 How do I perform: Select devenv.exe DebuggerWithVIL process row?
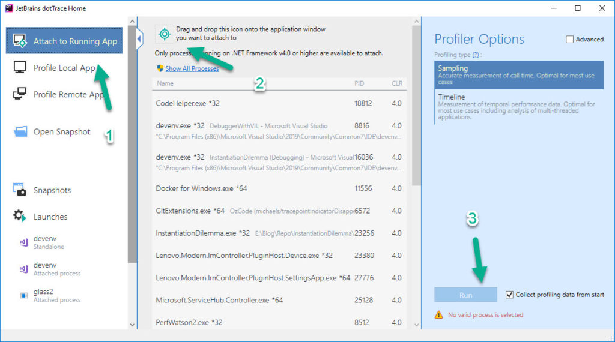click(279, 130)
